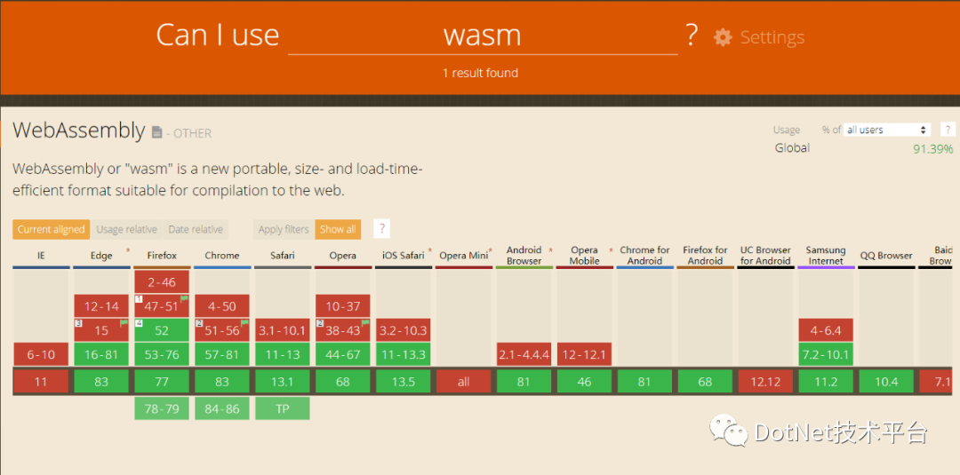Click the Firefox for Android column header
Screen dimensions: 960x475
pos(705,256)
